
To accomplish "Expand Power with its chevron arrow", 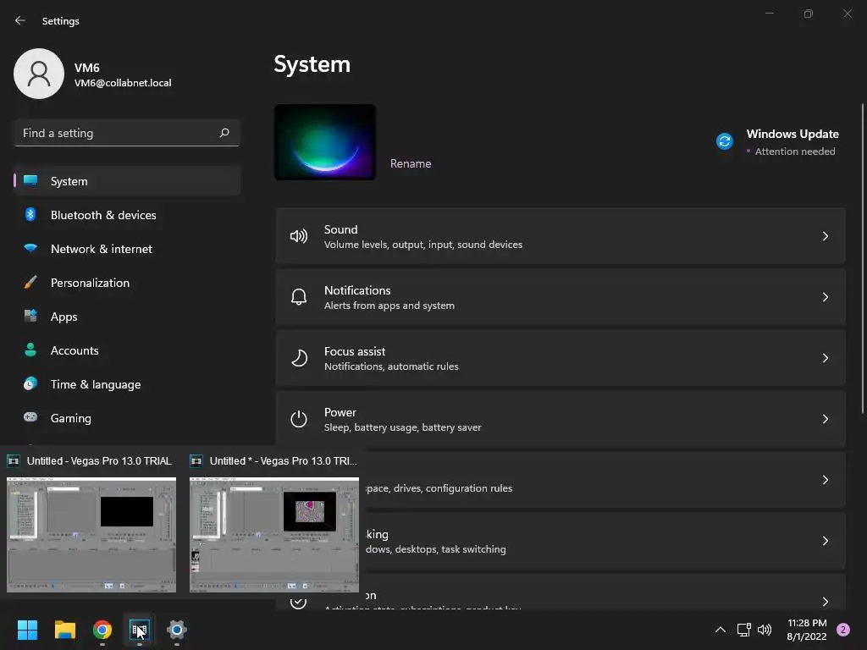I will coord(825,419).
